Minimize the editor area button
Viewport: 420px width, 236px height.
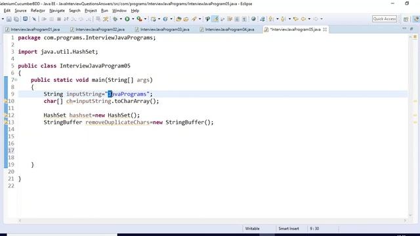pyautogui.click(x=404, y=29)
